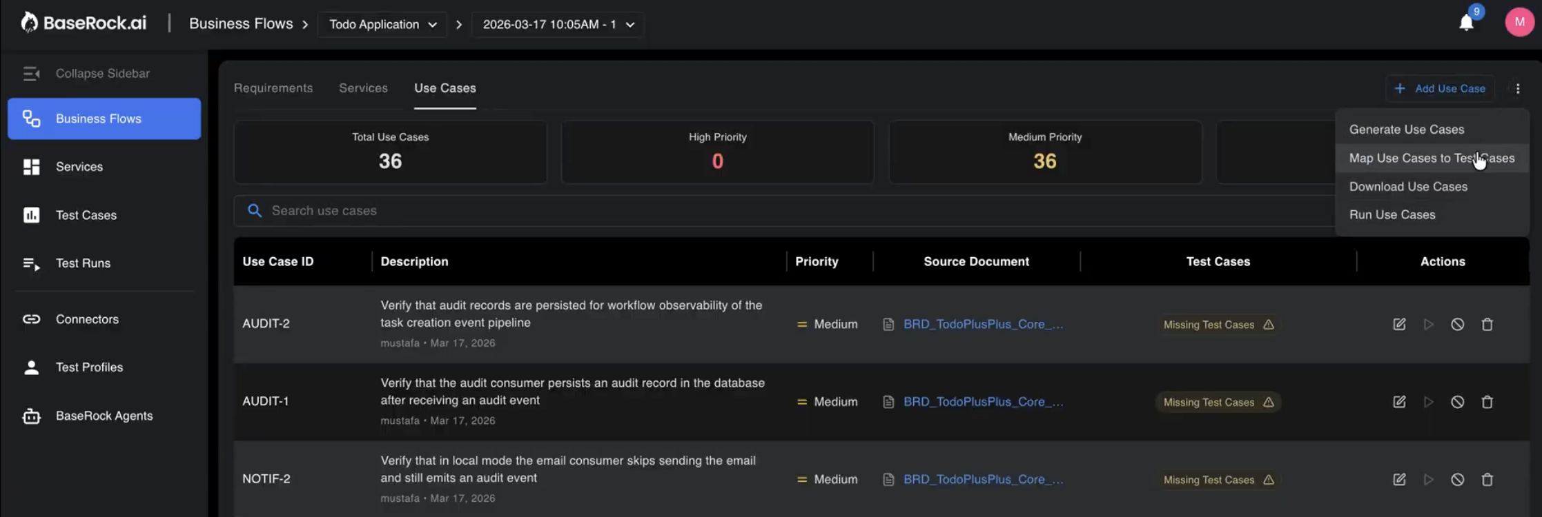Open BRD_TodoPlusPlus_Core link for AUDIT-1
The height and width of the screenshot is (517, 1542).
pyautogui.click(x=982, y=402)
